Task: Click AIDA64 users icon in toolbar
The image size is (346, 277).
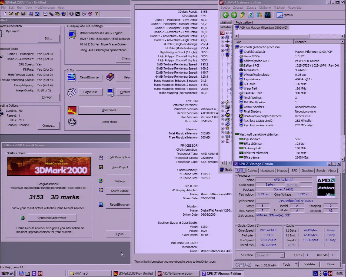Action: (259, 15)
